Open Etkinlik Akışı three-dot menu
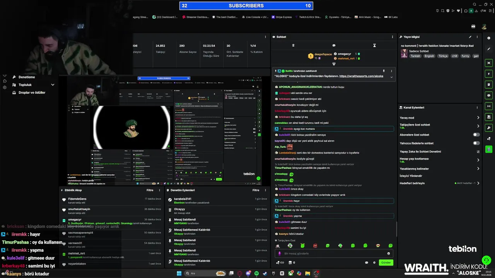The height and width of the screenshot is (278, 495). tap(159, 190)
